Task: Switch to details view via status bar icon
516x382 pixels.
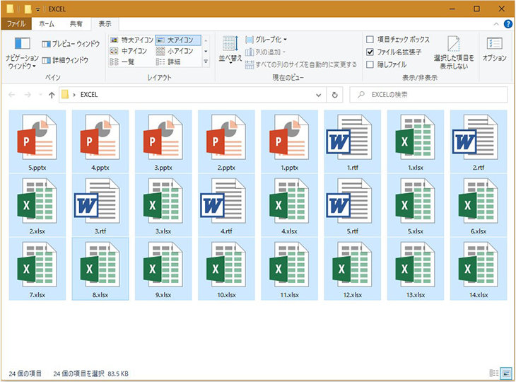Action: [x=494, y=373]
